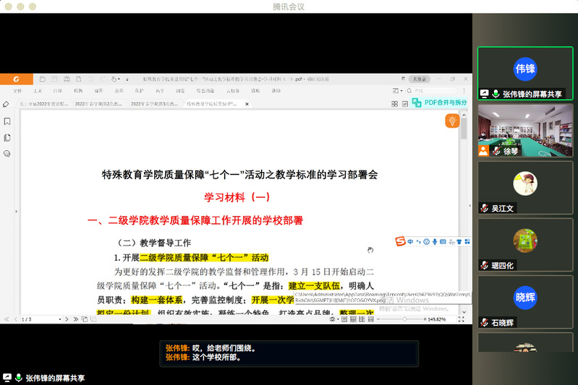Screen dimensions: 578x385
Task: Adjust the zoom slider in status bar
Action: [404, 319]
